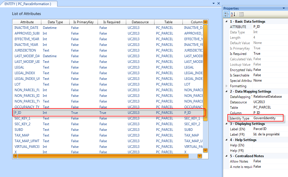Sort properties alphabetically with A-Z icon
The height and width of the screenshot is (177, 288).
[233, 14]
